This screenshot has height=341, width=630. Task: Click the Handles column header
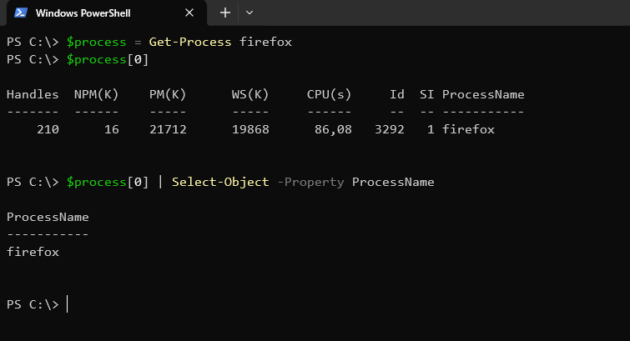click(33, 94)
